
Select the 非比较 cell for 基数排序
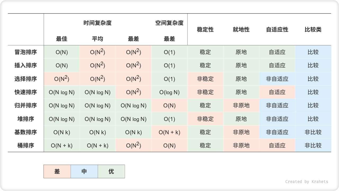tap(313, 132)
